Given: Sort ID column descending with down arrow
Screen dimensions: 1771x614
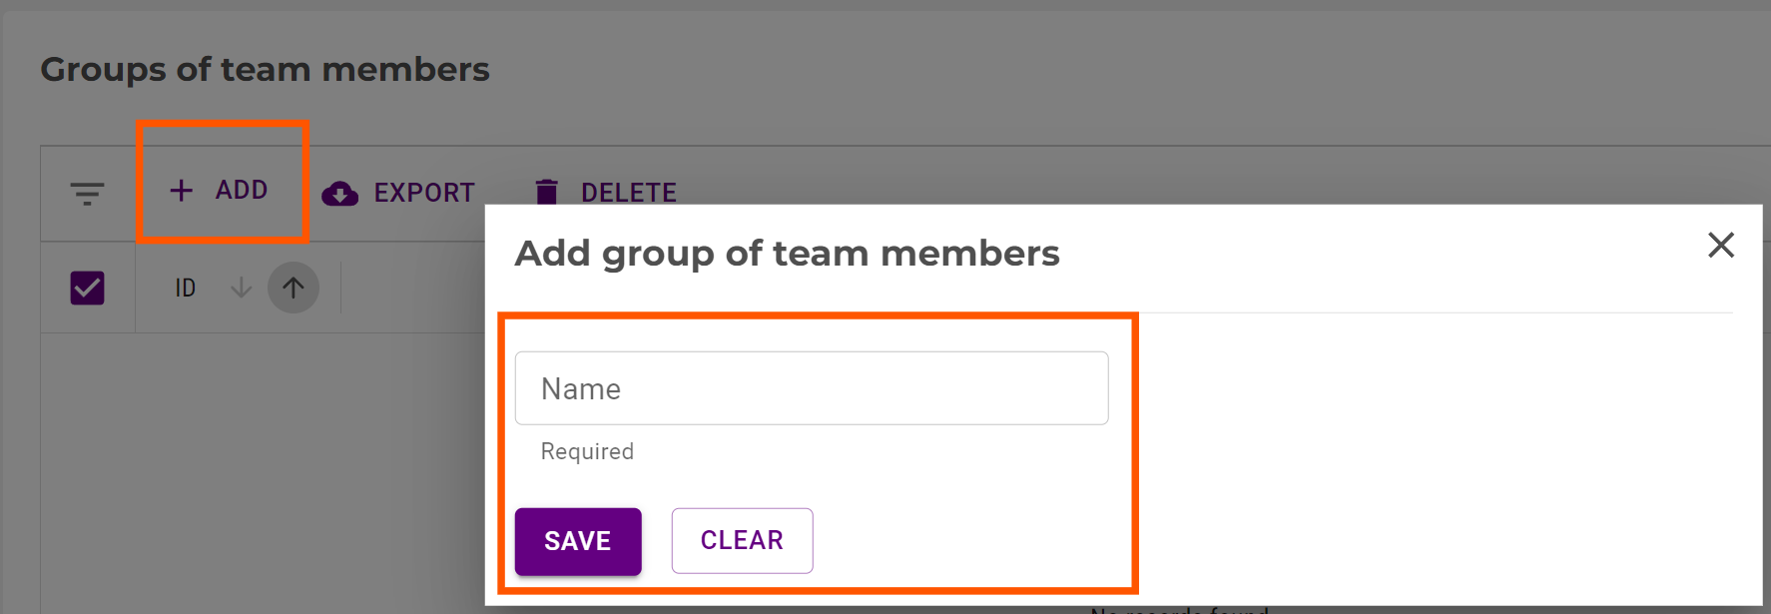Looking at the screenshot, I should pos(241,288).
